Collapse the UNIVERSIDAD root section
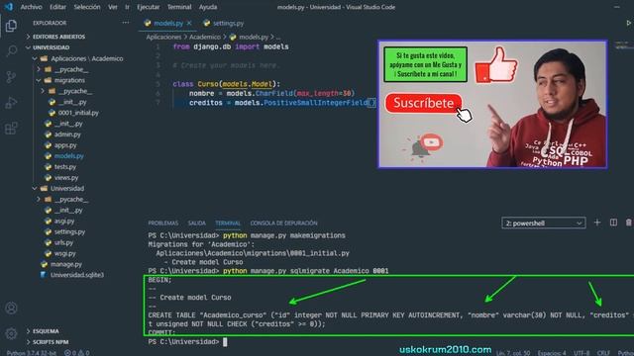The image size is (634, 356). pos(51,47)
